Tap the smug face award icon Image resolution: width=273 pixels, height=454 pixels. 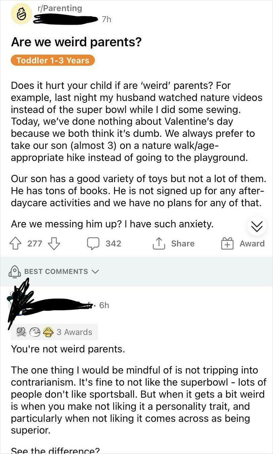[34, 332]
